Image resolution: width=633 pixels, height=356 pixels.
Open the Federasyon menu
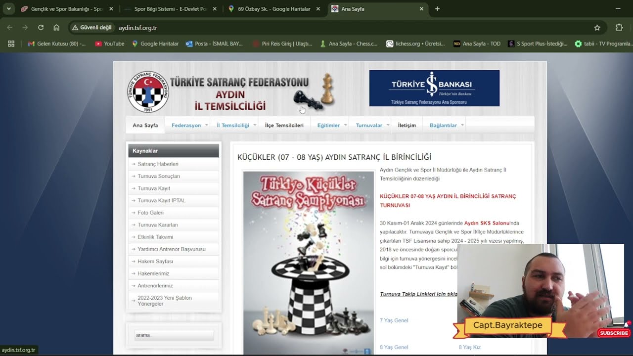pyautogui.click(x=186, y=125)
